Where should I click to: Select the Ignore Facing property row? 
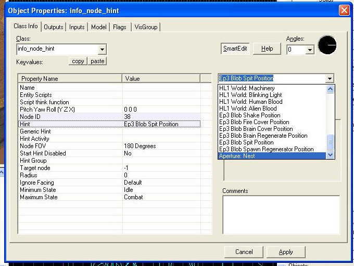click(109, 183)
